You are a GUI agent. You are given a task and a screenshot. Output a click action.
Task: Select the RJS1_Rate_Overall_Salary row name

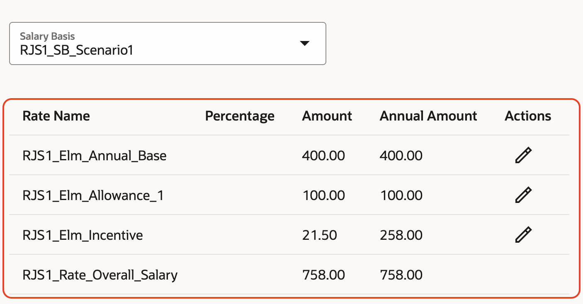[x=100, y=275]
